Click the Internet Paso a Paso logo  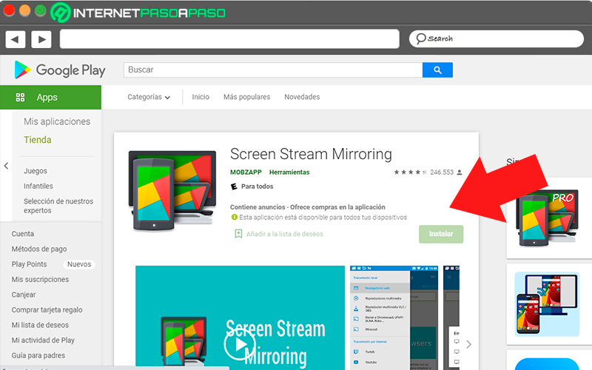coord(138,13)
